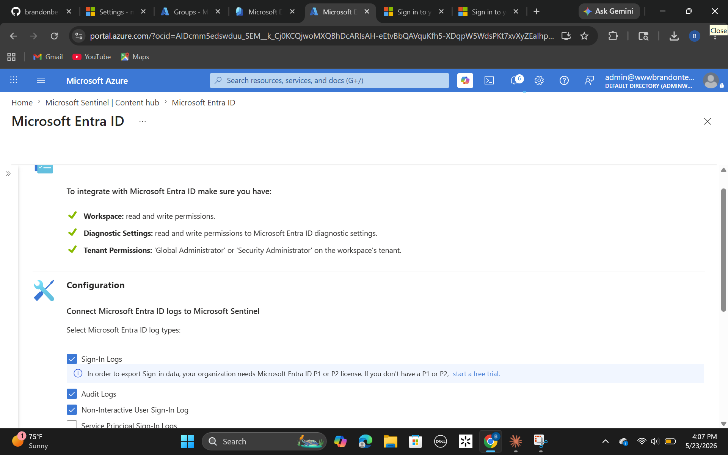Open the ellipsis menu beside Microsoft Entra ID title
This screenshot has height=455, width=728.
(x=143, y=121)
